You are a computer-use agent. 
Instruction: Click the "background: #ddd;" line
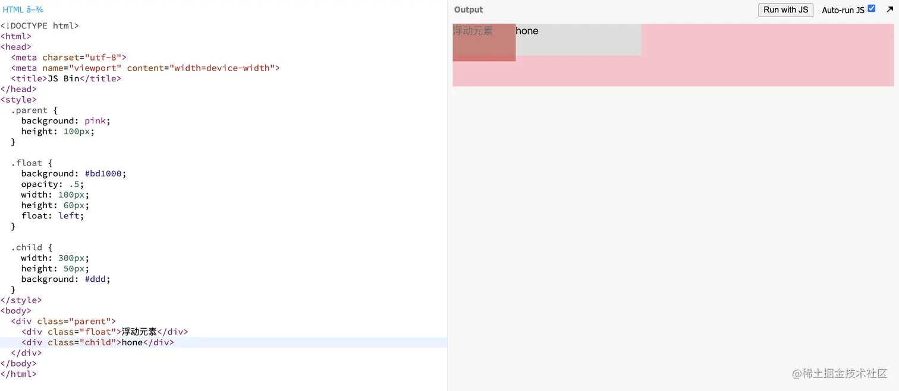(65, 279)
